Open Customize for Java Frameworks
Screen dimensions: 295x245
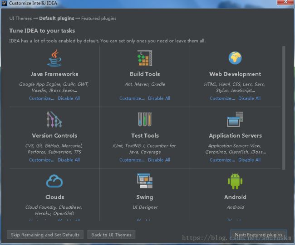click(42, 98)
